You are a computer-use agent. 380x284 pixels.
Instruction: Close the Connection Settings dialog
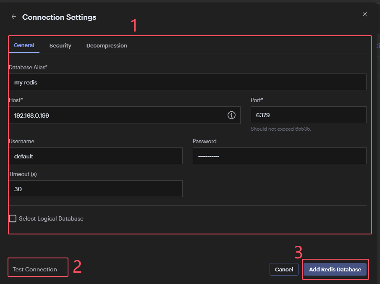pos(365,14)
